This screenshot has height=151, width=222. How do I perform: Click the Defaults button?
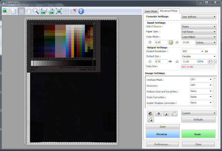point(198,120)
